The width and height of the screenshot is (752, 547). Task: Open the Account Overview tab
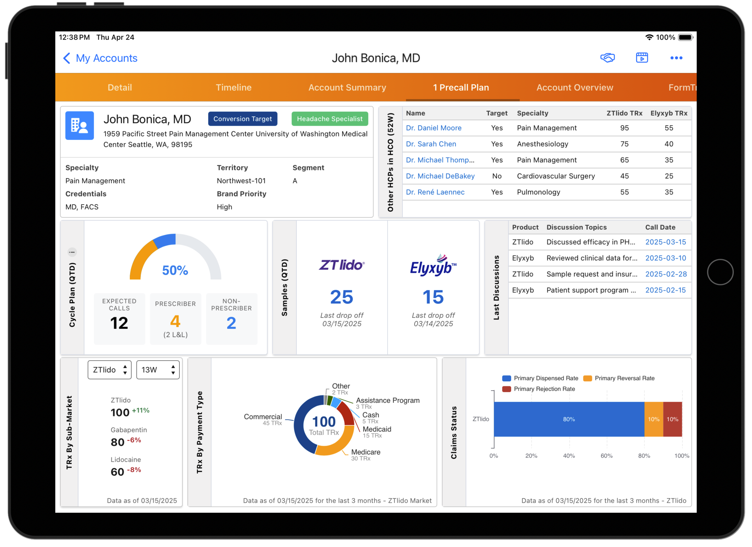coord(575,87)
